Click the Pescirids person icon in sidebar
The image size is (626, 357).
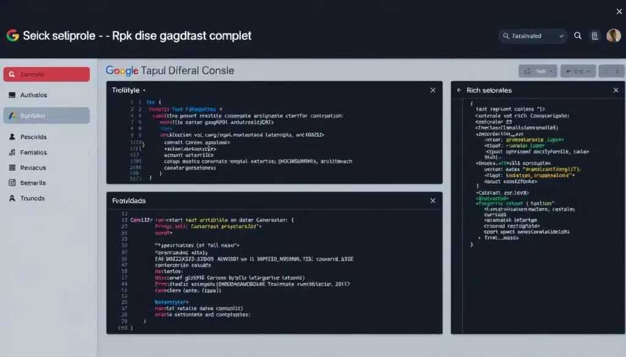point(12,137)
